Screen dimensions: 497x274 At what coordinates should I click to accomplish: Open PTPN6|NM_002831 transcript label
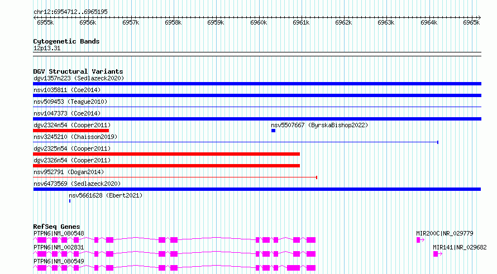59,247
